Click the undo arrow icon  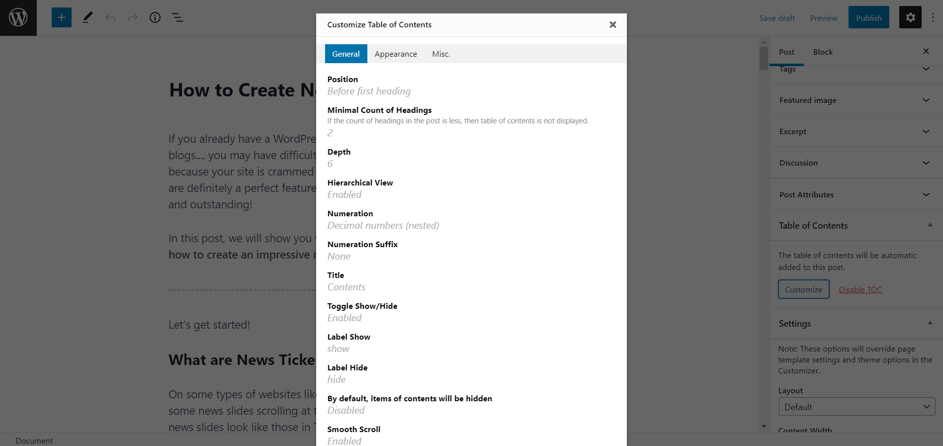[x=110, y=18]
